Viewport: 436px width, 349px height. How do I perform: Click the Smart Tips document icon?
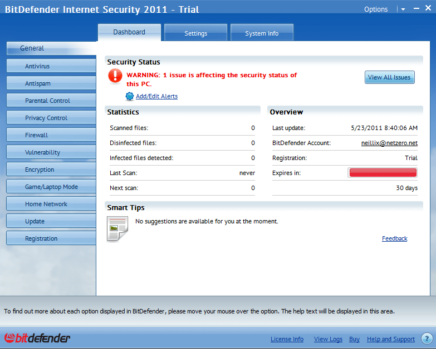117,229
